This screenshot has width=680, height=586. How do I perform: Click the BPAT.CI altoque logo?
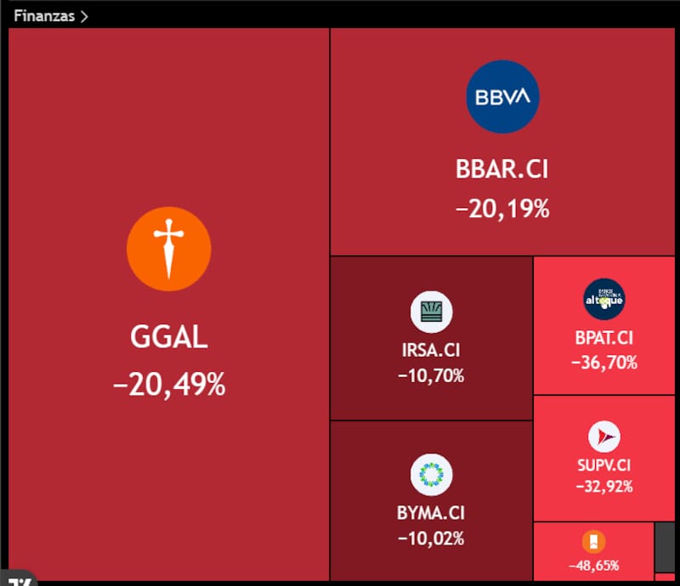coord(604,299)
